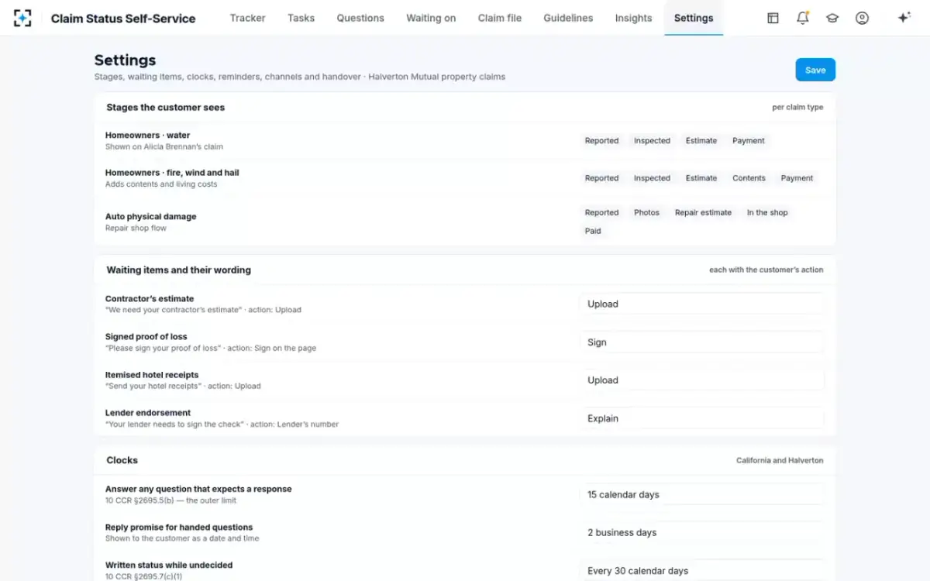Select Inspected chip in fire, wind and hail row
Image resolution: width=930 pixels, height=581 pixels.
[652, 178]
